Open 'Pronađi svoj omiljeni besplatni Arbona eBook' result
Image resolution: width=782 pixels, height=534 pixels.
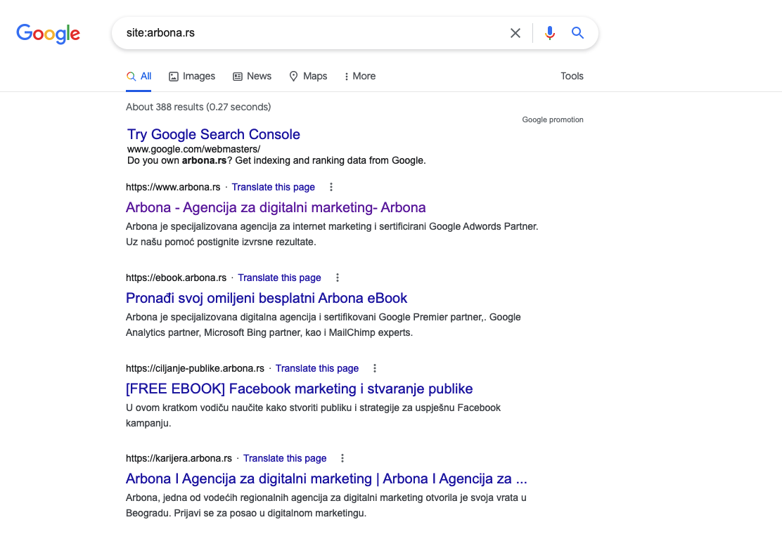coord(267,298)
